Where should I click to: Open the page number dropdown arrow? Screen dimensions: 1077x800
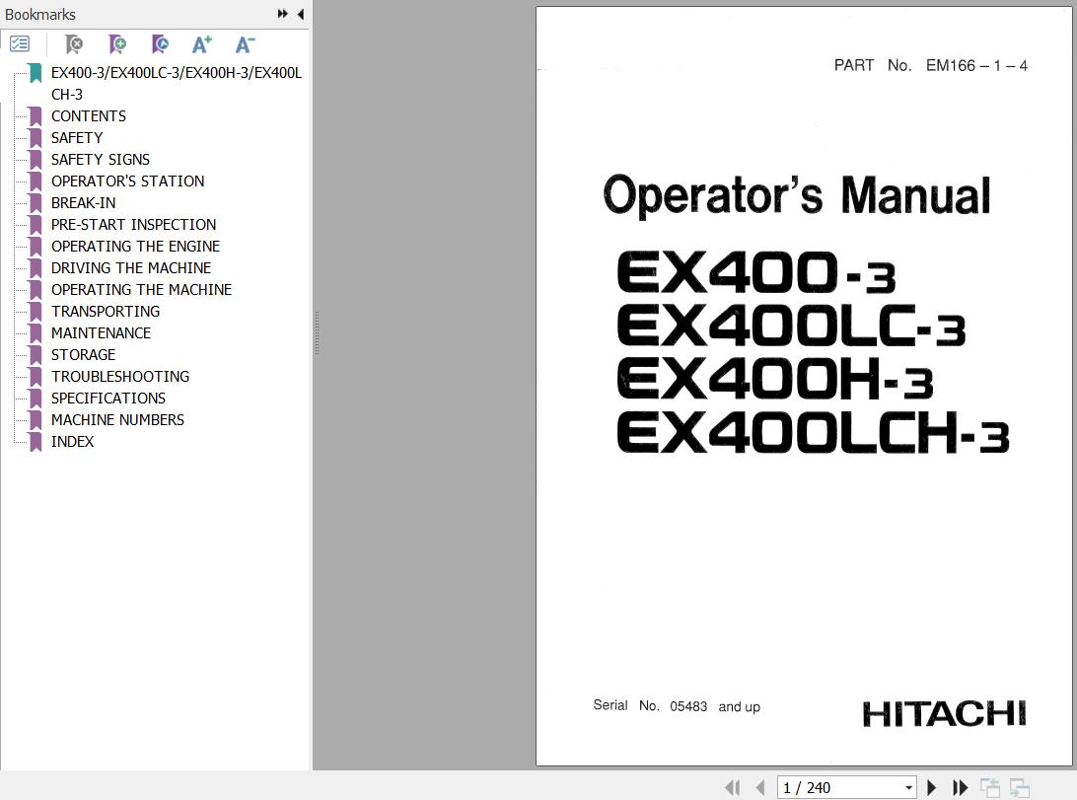click(x=908, y=787)
